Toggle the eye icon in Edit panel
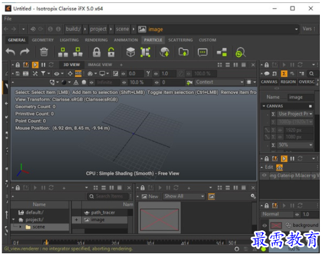The image size is (324, 258). pos(265,176)
